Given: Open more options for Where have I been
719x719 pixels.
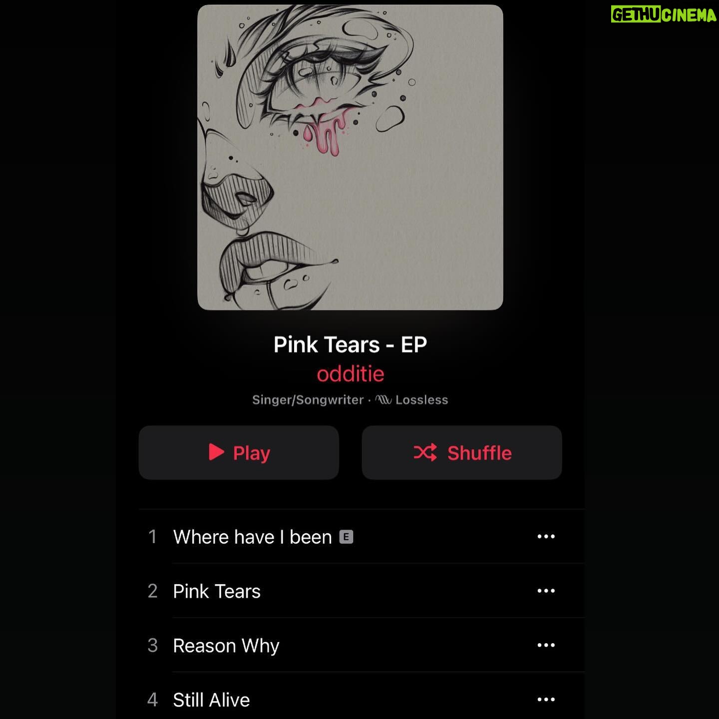Looking at the screenshot, I should [546, 537].
